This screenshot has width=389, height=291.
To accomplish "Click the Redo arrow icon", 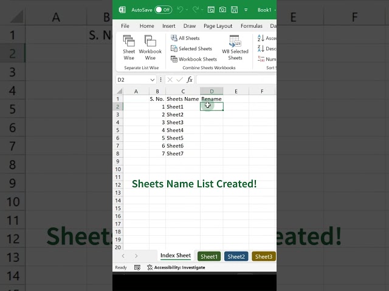I will click(x=196, y=10).
